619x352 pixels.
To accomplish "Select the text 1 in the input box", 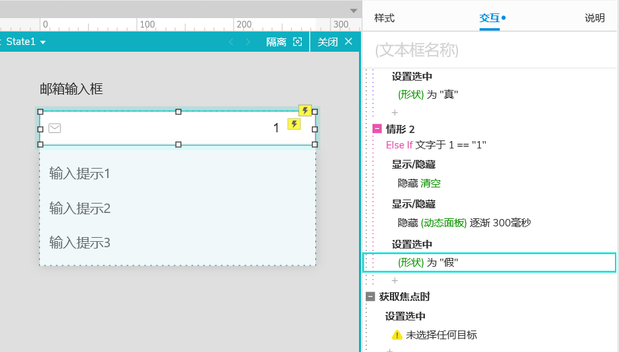I will [276, 128].
